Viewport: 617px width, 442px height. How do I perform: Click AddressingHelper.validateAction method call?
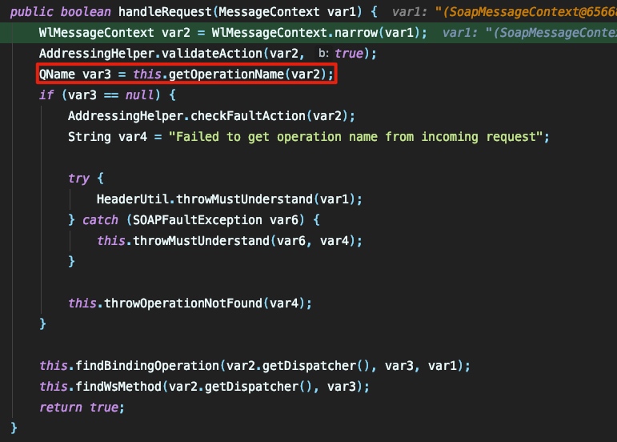coord(208,54)
